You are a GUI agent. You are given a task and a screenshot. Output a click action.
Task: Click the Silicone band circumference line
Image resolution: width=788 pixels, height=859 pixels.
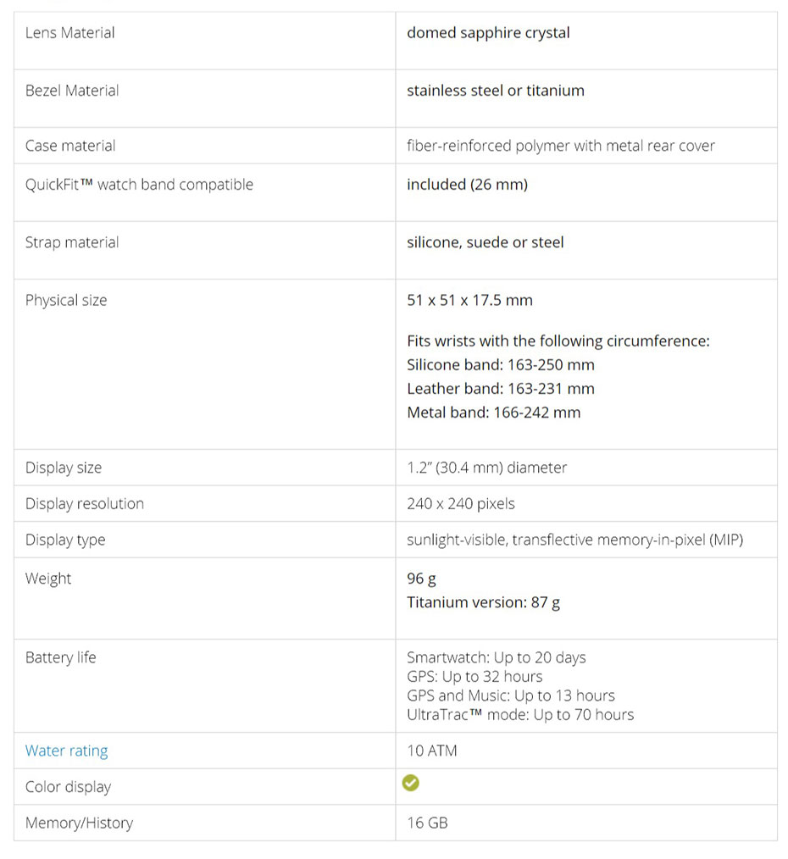(x=500, y=365)
